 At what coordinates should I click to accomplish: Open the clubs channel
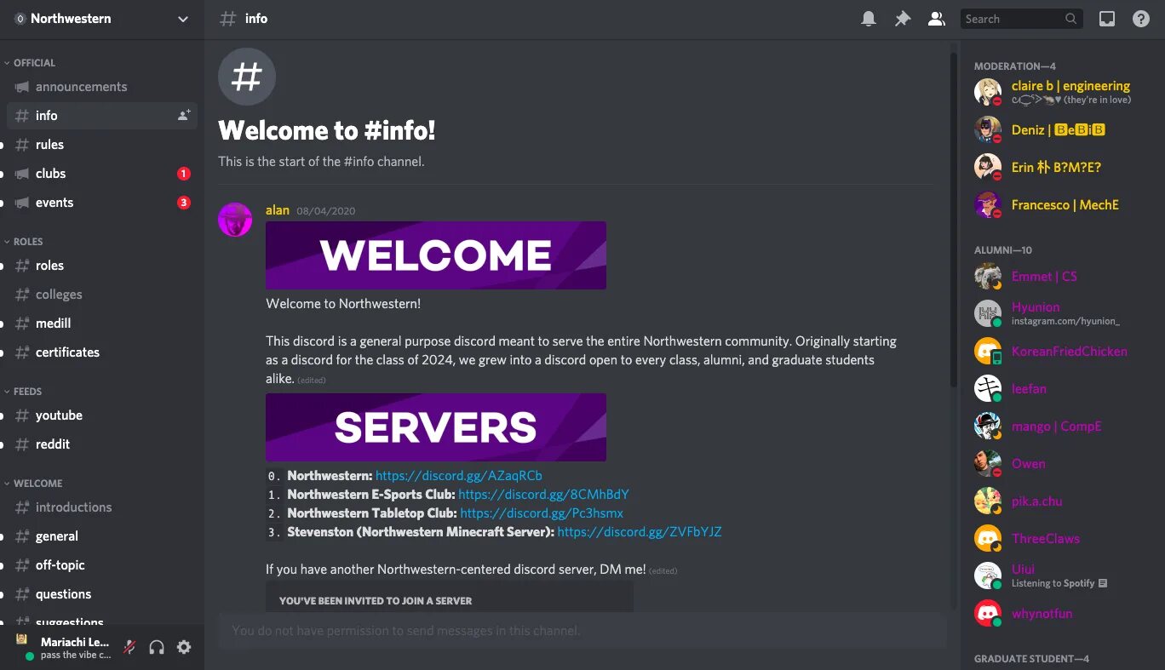(102, 174)
